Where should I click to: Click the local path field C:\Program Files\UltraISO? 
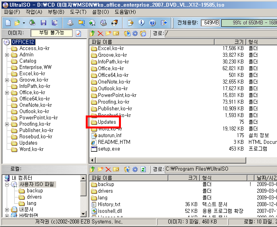tap(221, 169)
